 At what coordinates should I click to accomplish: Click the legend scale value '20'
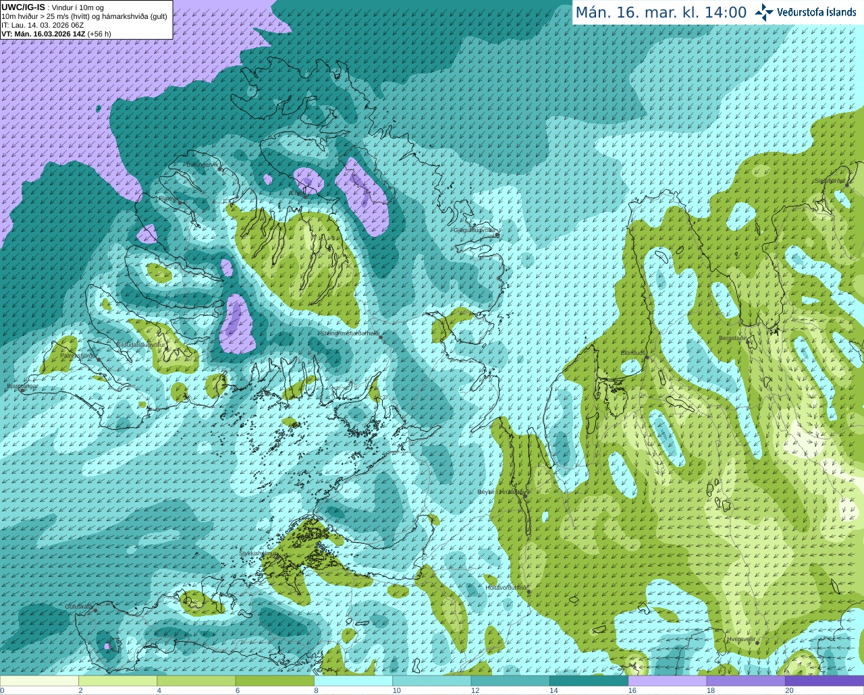click(x=789, y=690)
